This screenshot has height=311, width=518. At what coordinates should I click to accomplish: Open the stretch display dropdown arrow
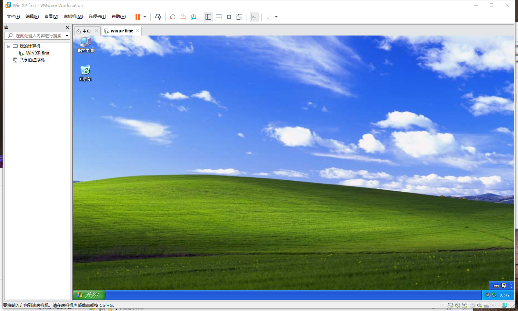coord(276,17)
